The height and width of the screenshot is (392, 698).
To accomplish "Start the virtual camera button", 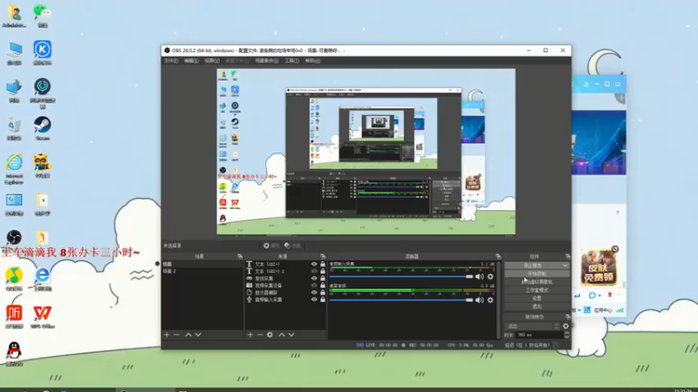I will pyautogui.click(x=537, y=281).
